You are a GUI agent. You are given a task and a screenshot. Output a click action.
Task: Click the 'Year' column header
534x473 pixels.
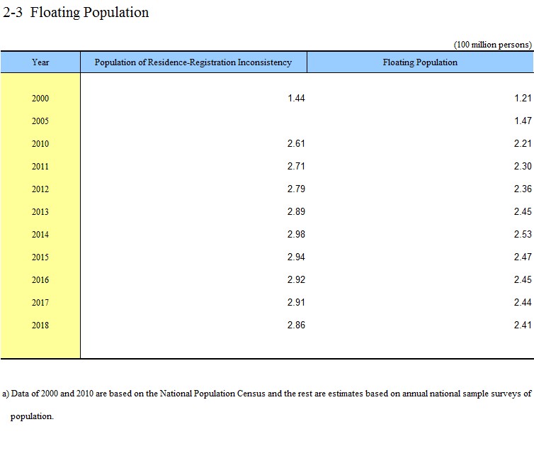[x=40, y=62]
